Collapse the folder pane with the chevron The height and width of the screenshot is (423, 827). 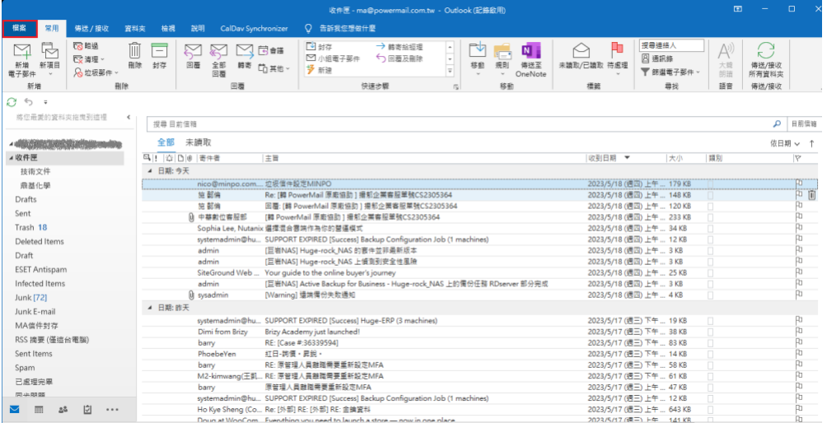click(128, 117)
